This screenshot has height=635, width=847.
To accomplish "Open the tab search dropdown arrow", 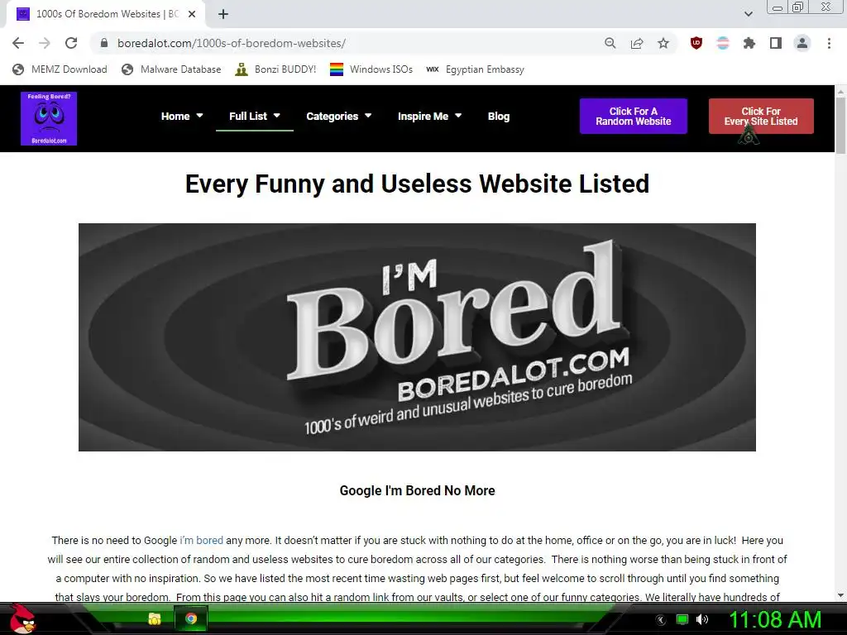I will [x=748, y=14].
